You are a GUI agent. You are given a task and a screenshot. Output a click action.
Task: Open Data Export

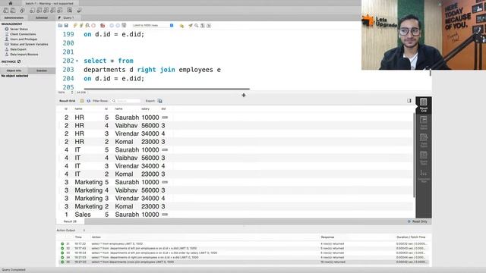point(18,49)
